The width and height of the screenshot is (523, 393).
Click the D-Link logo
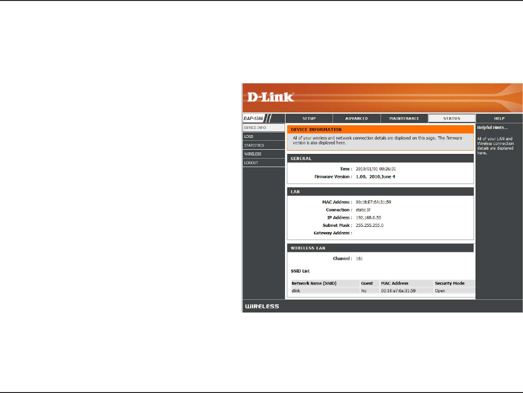pos(270,97)
